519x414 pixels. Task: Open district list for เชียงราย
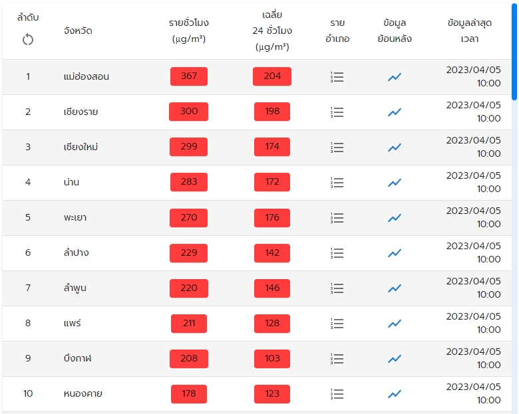pos(337,112)
